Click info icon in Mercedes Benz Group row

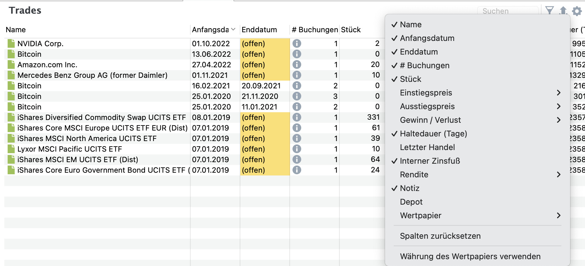pyautogui.click(x=297, y=75)
